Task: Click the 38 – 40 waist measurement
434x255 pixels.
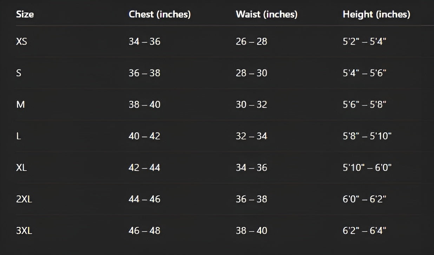Action: [251, 230]
